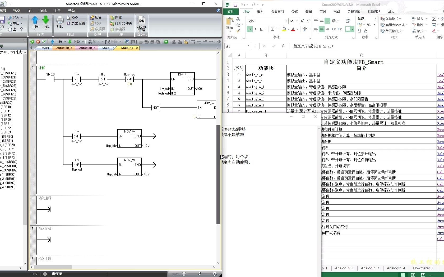The width and height of the screenshot is (444, 277).
Task: Click the 文件 file button in Excel
Action: point(231,11)
